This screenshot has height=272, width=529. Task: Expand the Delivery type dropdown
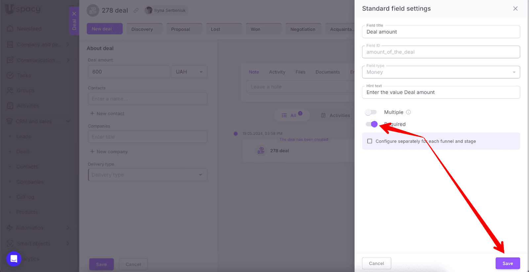coord(147,175)
